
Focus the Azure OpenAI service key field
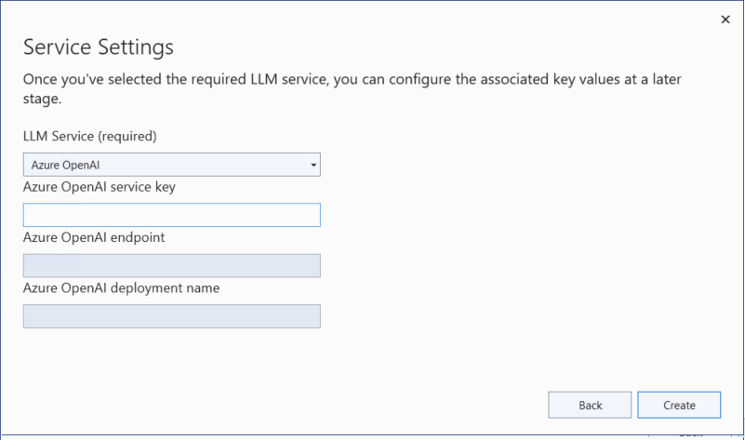(x=171, y=215)
